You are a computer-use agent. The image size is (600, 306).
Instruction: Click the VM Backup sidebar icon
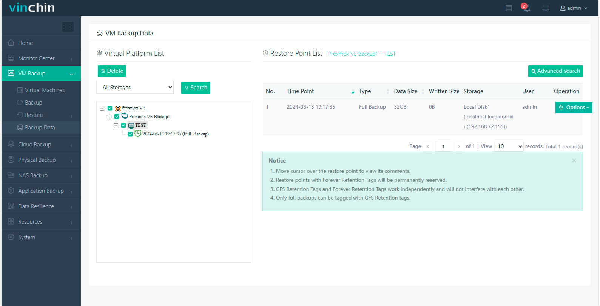tap(11, 73)
